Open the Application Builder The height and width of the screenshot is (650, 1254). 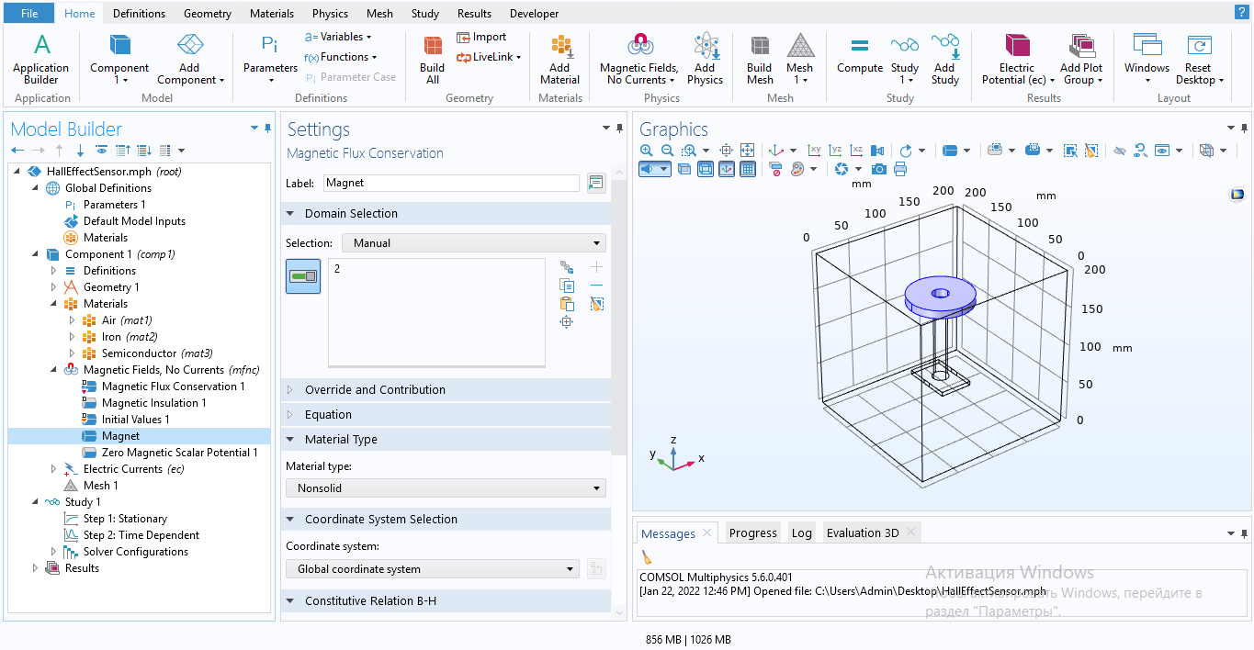point(41,60)
